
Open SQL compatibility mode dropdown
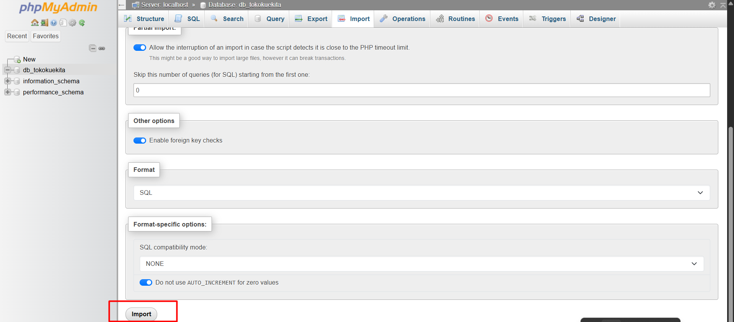pyautogui.click(x=422, y=264)
